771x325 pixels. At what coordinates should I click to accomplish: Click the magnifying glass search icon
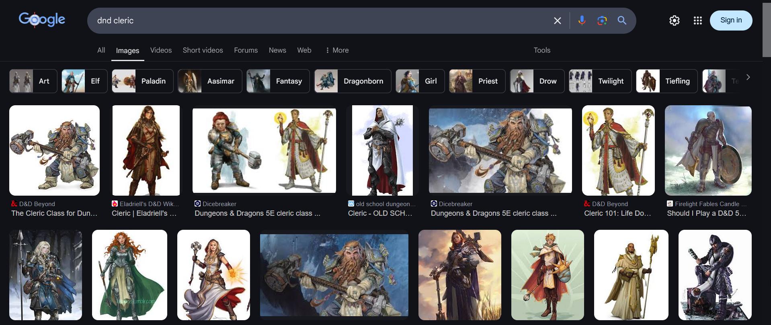click(622, 20)
